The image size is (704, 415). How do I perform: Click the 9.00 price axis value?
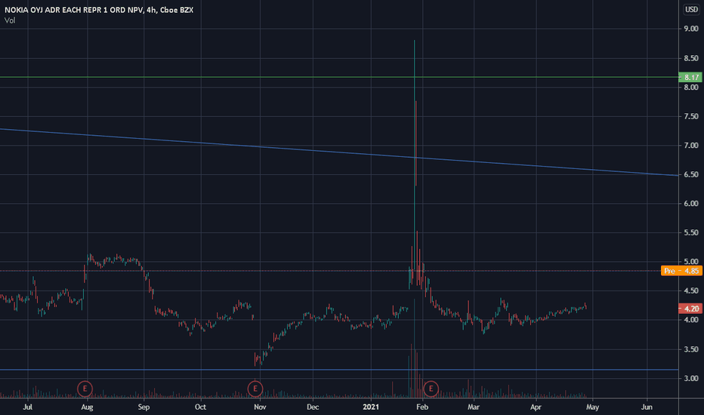[x=691, y=29]
